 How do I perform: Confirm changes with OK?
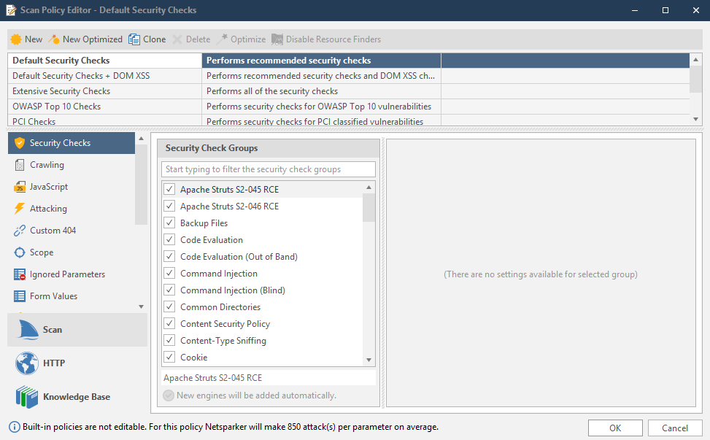[615, 428]
